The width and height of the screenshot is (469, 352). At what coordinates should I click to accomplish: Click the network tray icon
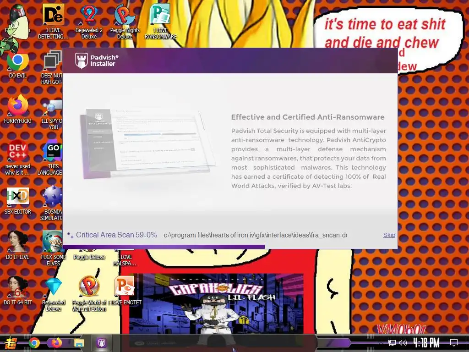(x=392, y=343)
